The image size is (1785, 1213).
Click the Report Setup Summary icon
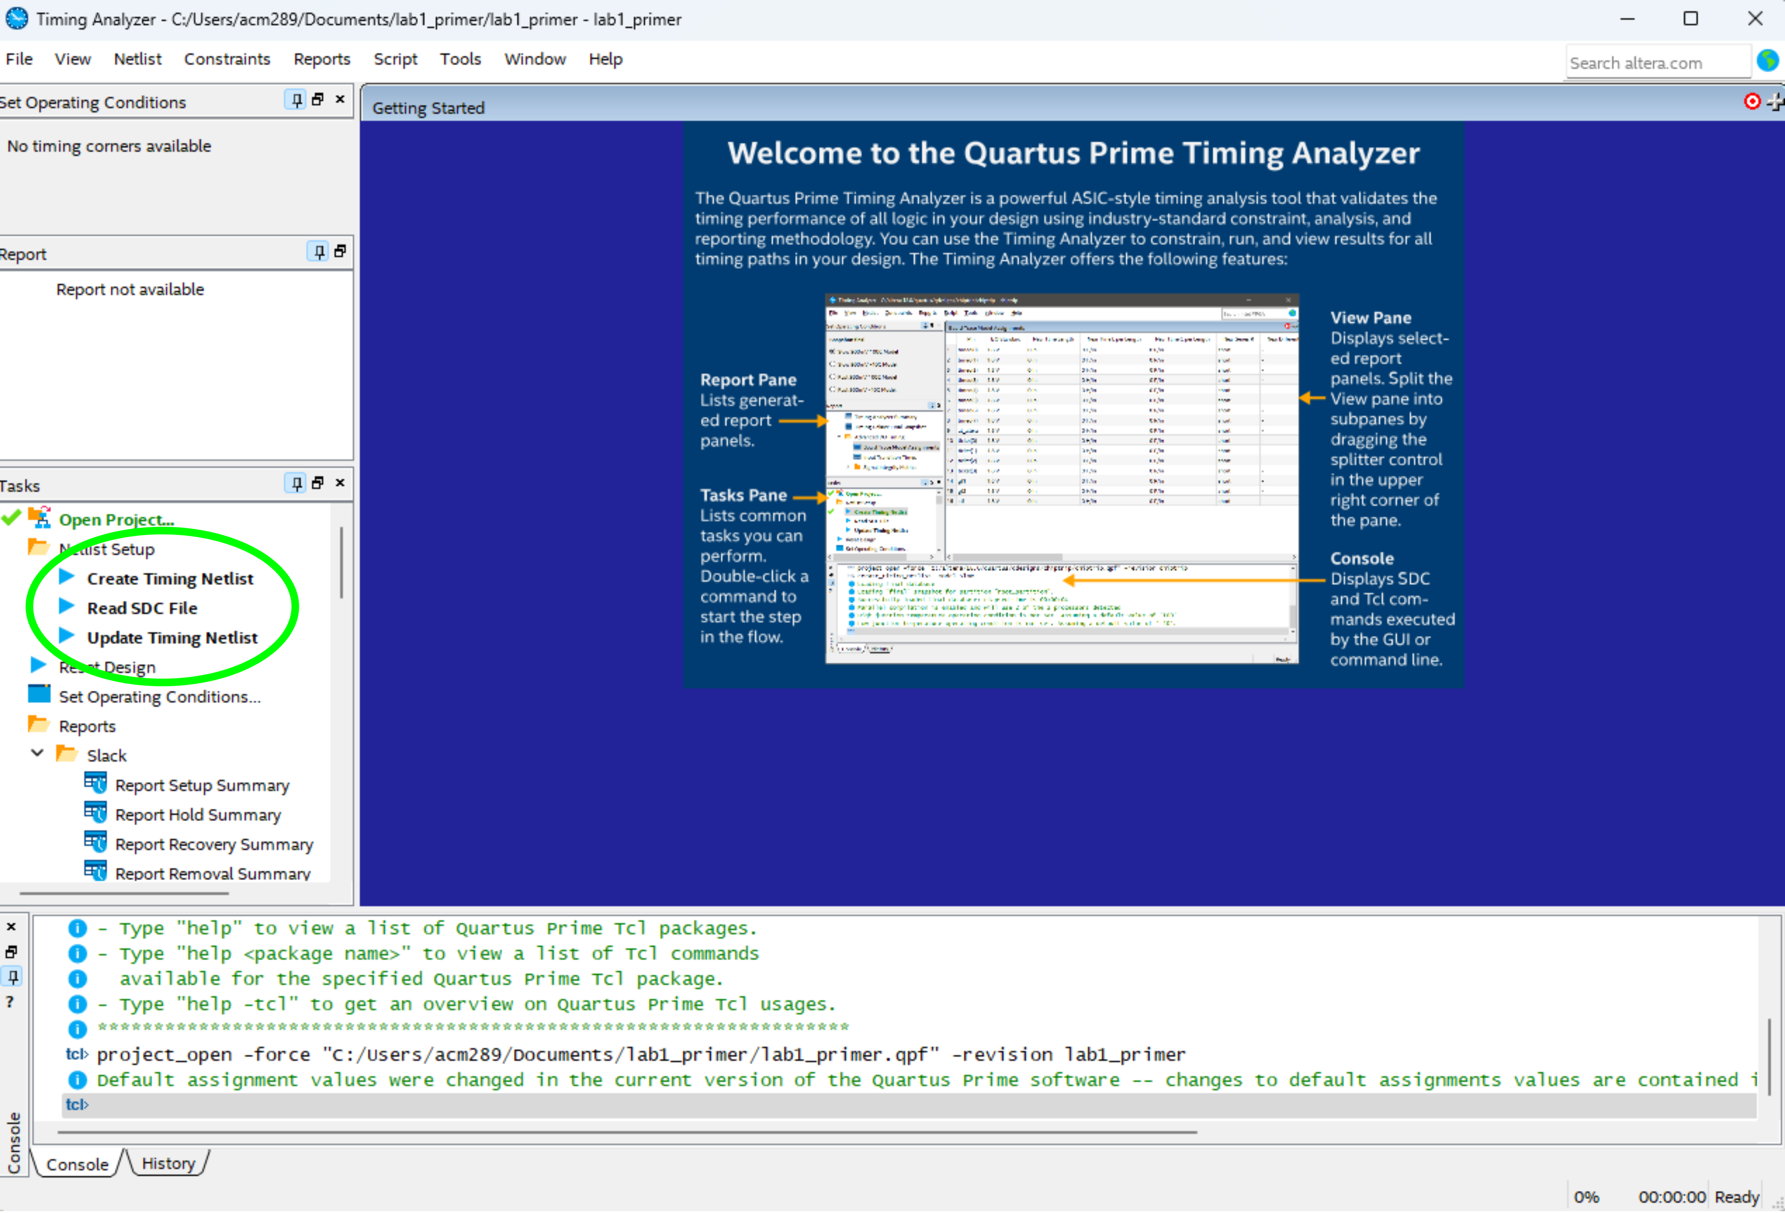coord(95,784)
